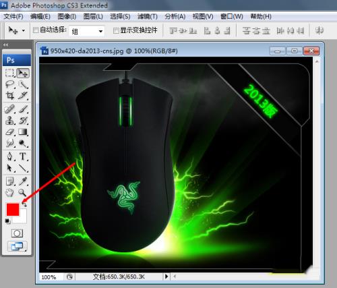This screenshot has width=337, height=288.
Task: Select the Line shape tool
Action: coord(23,168)
